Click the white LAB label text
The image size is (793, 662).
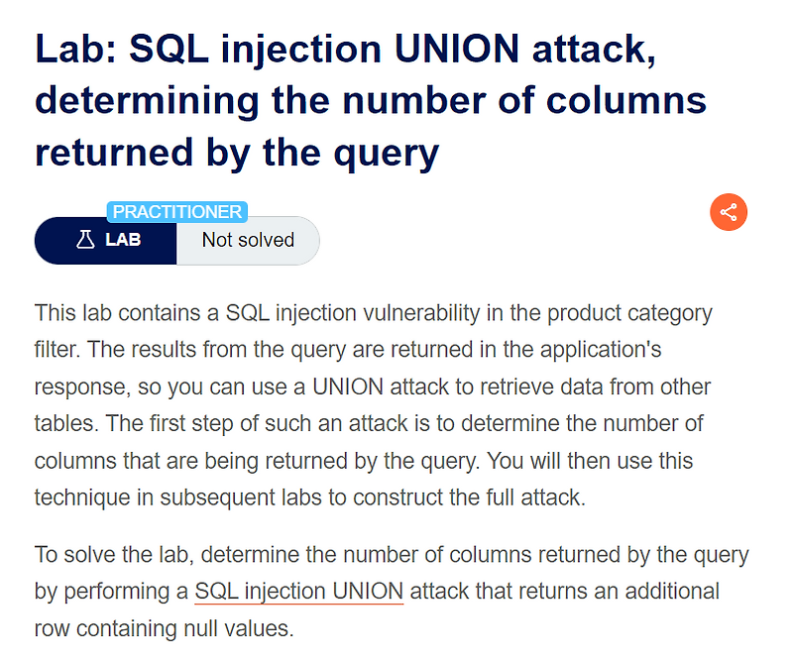click(123, 240)
